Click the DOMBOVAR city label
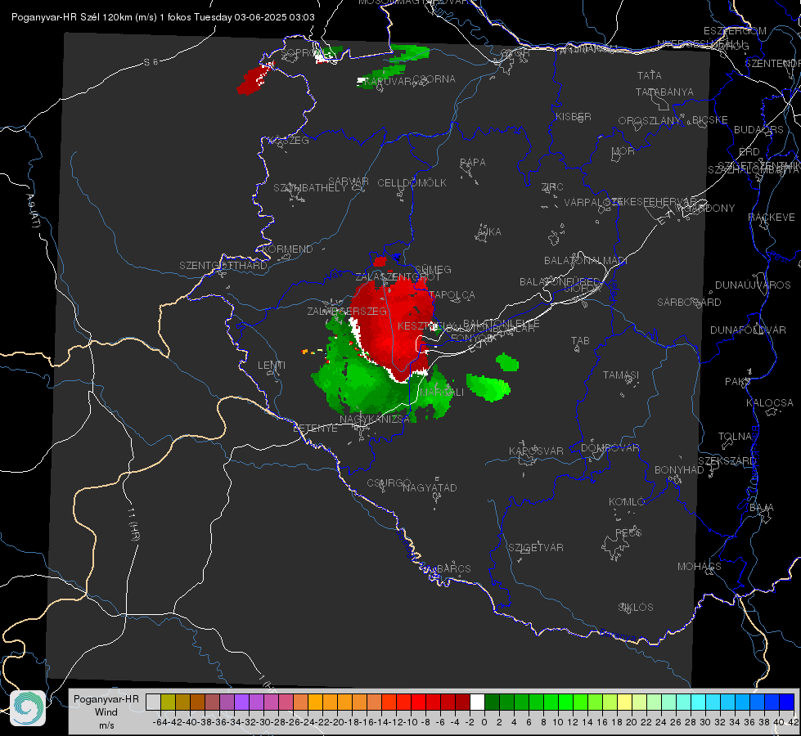This screenshot has width=801, height=736. coord(610,448)
